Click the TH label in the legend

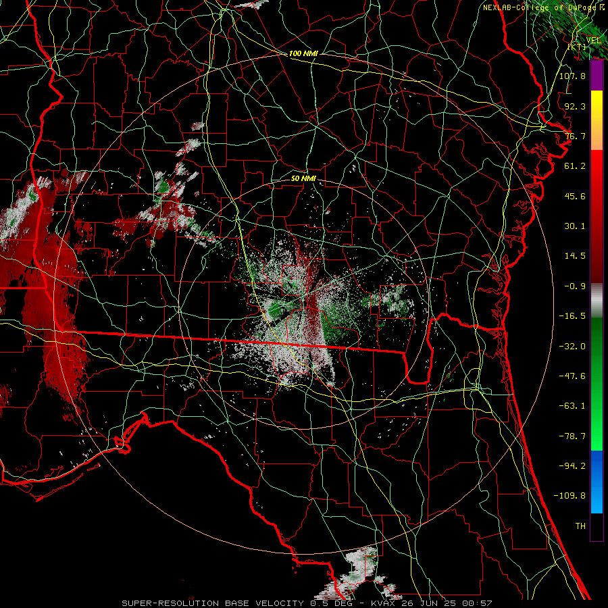pyautogui.click(x=580, y=526)
